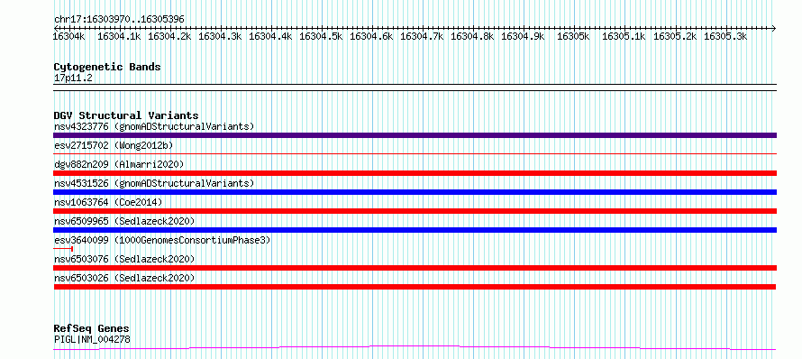This screenshot has width=802, height=359.
Task: Click the 16305.2k ruler tick label
Action: (x=675, y=36)
